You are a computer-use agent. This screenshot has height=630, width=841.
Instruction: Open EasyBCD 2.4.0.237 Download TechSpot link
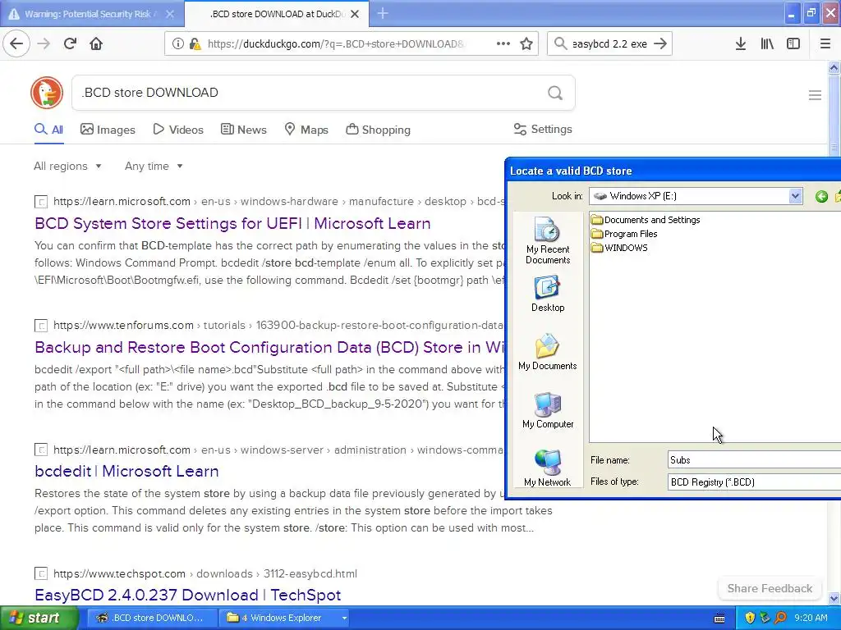click(188, 596)
